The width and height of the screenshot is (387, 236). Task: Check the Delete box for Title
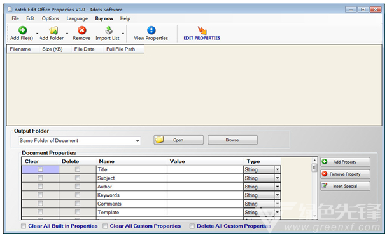pyautogui.click(x=78, y=169)
